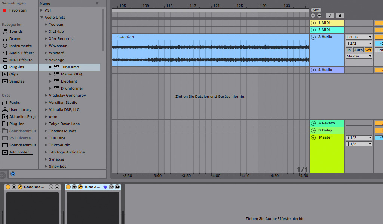Hot-swap the Tube A... device preset
The image size is (383, 224).
tap(111, 187)
